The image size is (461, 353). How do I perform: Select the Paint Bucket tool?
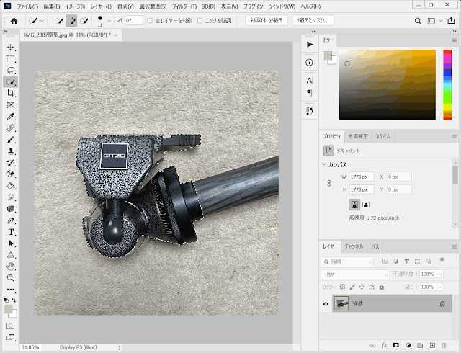tap(11, 186)
